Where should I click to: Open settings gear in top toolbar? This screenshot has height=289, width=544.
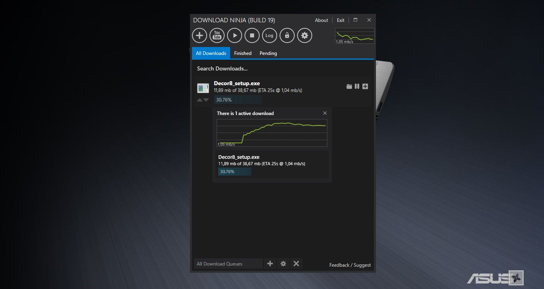pyautogui.click(x=305, y=35)
